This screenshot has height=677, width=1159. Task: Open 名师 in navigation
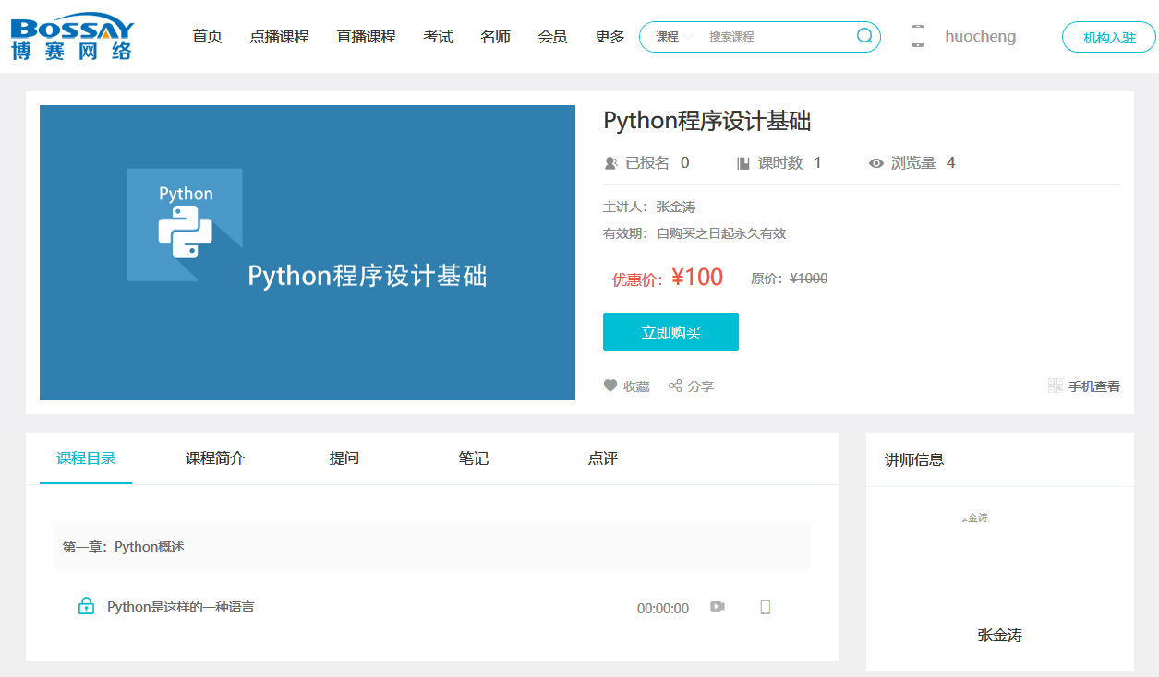pyautogui.click(x=495, y=36)
